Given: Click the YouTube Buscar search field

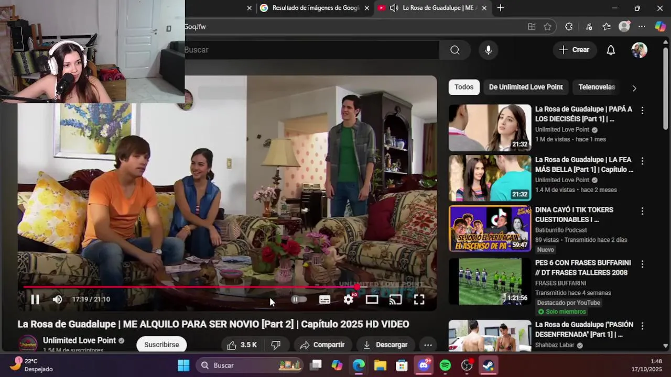Looking at the screenshot, I should (x=311, y=50).
